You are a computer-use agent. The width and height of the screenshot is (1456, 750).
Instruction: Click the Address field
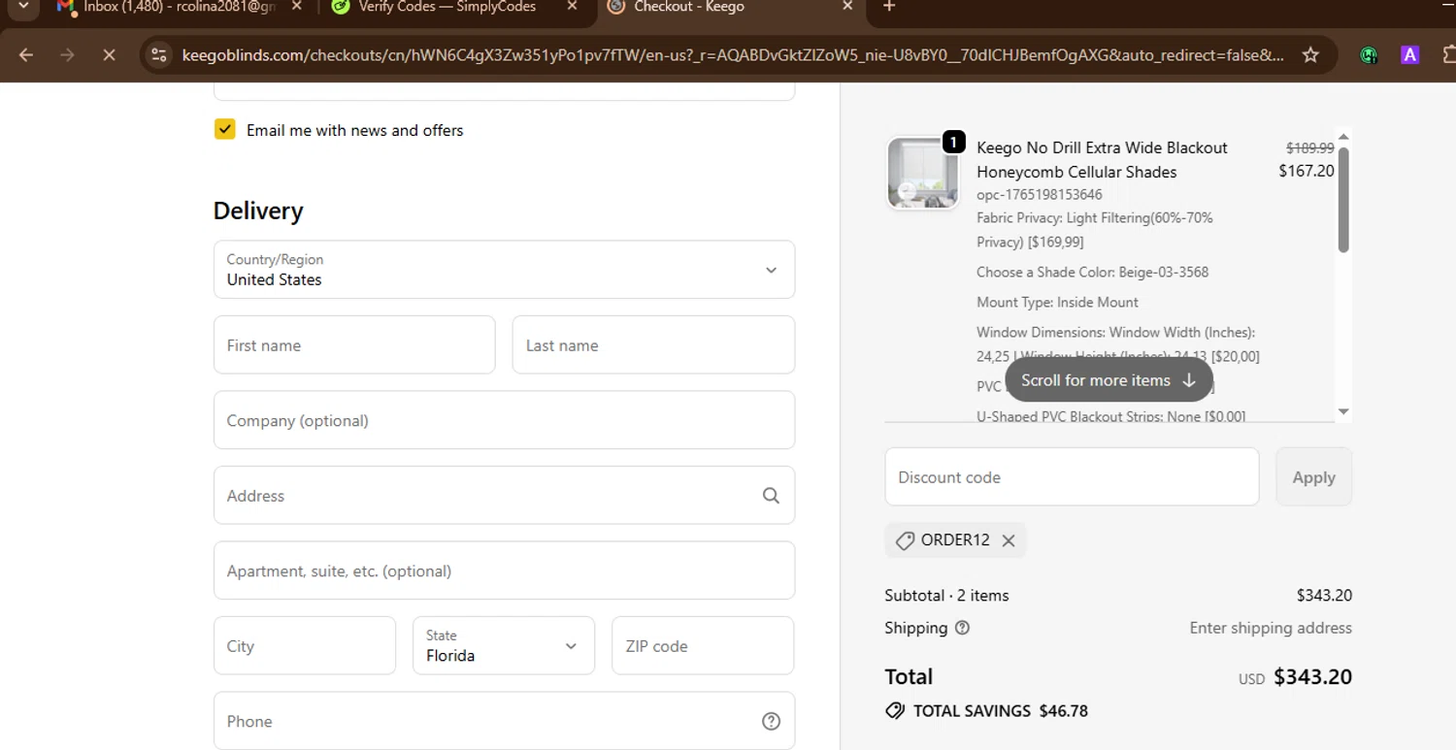point(504,495)
